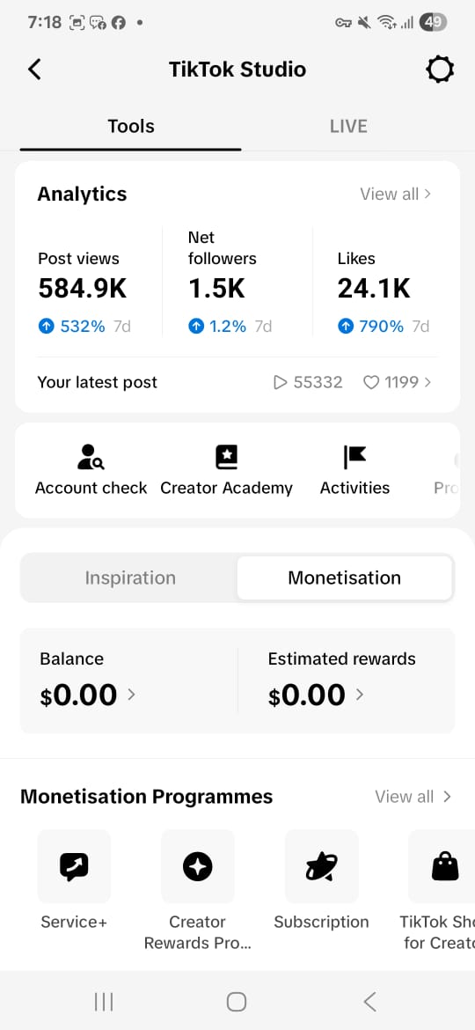The image size is (475, 1030).
Task: Open the Account check tool
Action: (91, 457)
